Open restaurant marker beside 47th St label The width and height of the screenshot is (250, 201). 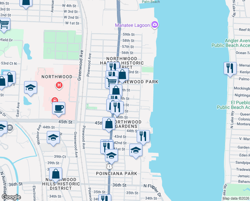pos(117,109)
